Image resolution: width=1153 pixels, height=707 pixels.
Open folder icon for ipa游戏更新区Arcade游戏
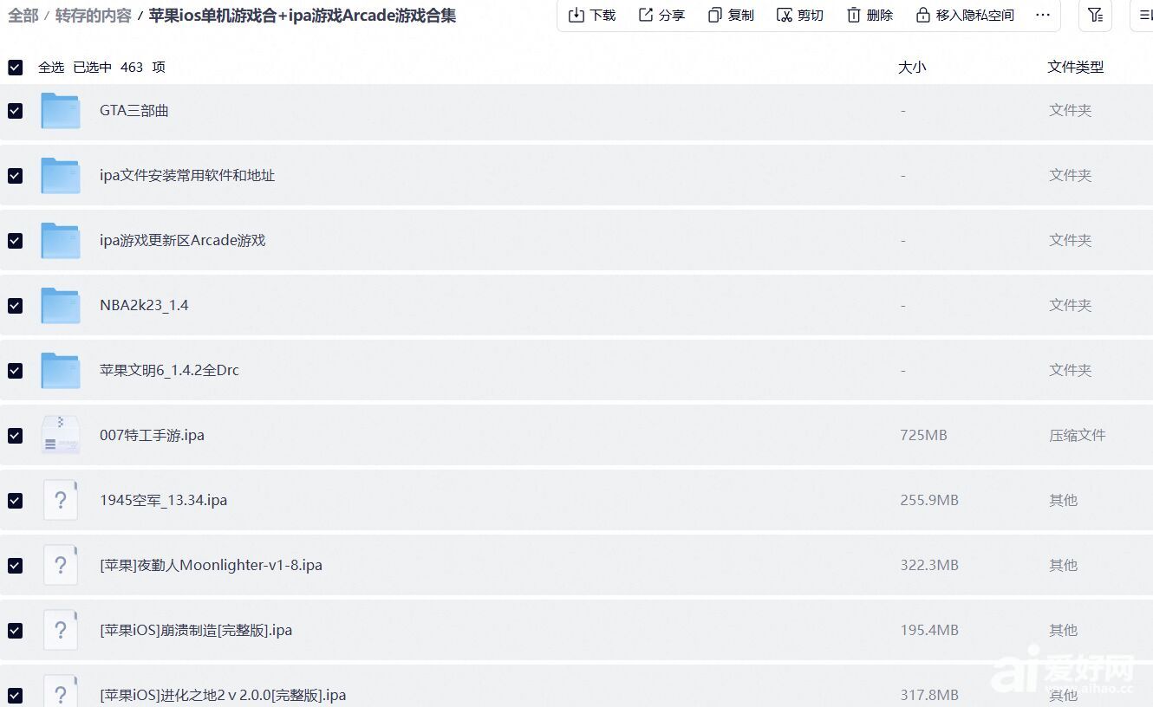[x=61, y=241]
